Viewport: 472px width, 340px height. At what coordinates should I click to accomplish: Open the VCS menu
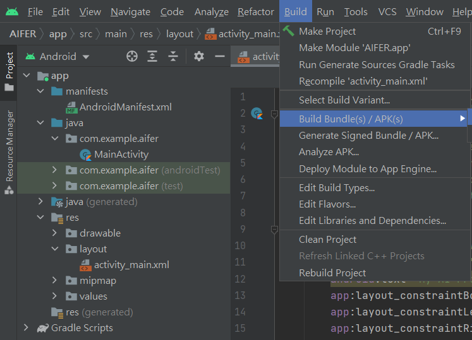pyautogui.click(x=387, y=12)
